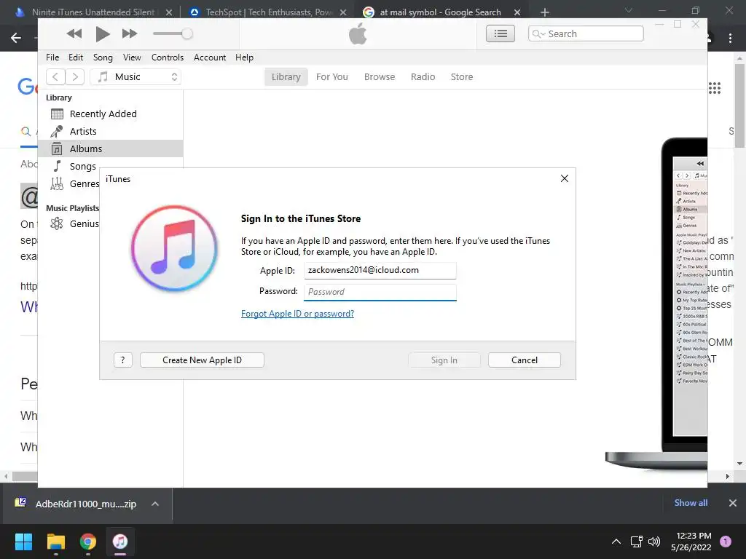The image size is (746, 559).
Task: Switch to Ninite iTunes Unattended Chrome tab
Action: pyautogui.click(x=93, y=12)
